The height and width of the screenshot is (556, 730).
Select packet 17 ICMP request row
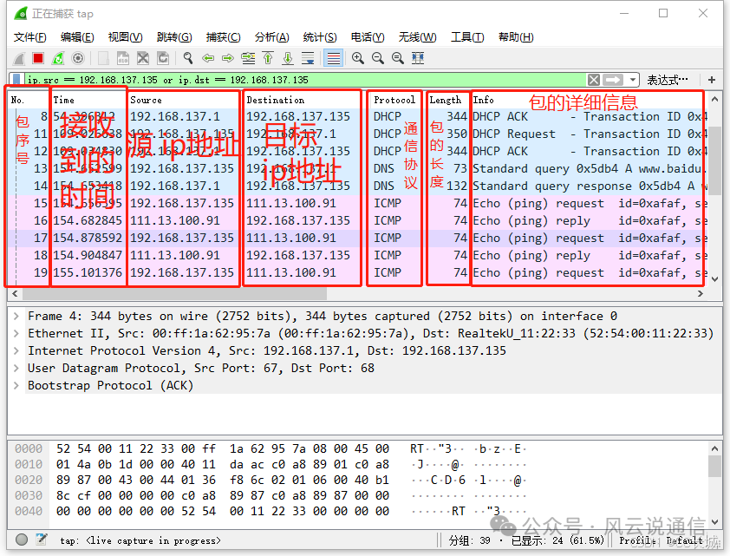click(x=357, y=238)
